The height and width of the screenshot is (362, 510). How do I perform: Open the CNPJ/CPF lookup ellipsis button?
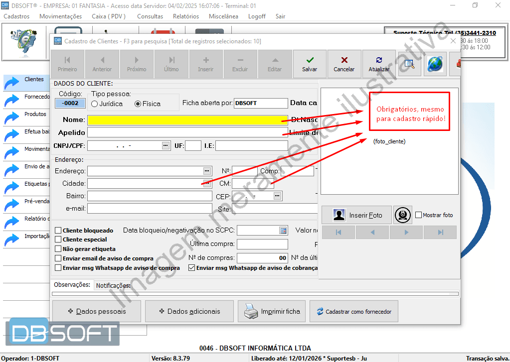point(166,145)
